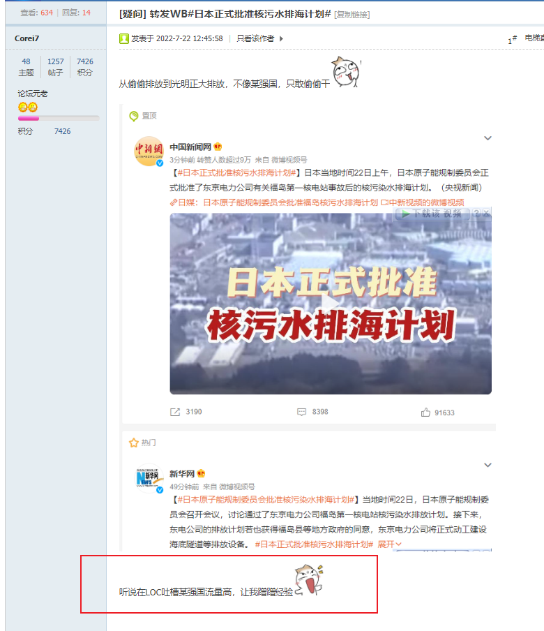The height and width of the screenshot is (631, 544).
Task: Expand chevron menu on 新华网 post
Action: click(488, 465)
